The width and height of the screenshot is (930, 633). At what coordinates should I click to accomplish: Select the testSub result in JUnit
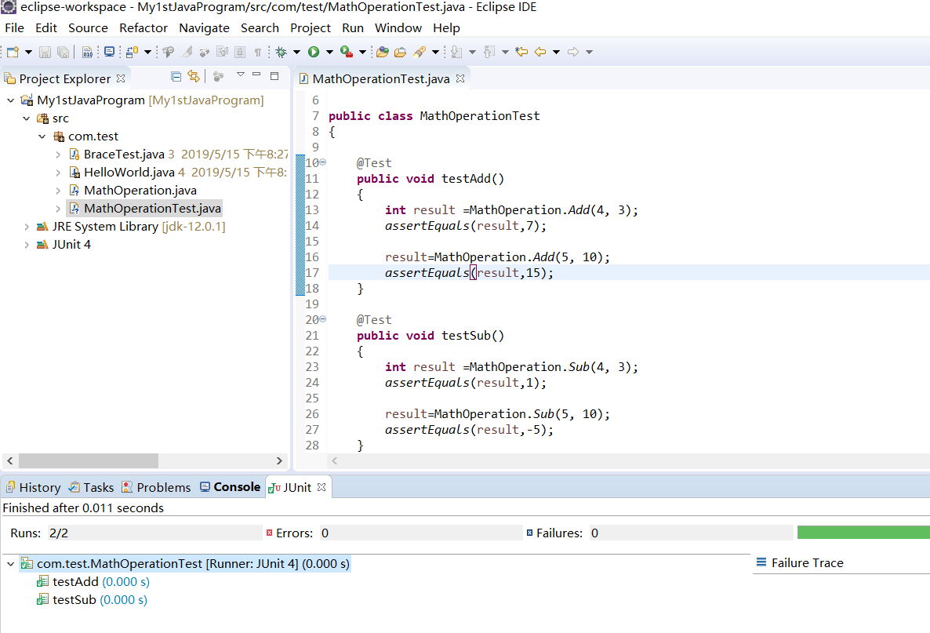coord(92,600)
